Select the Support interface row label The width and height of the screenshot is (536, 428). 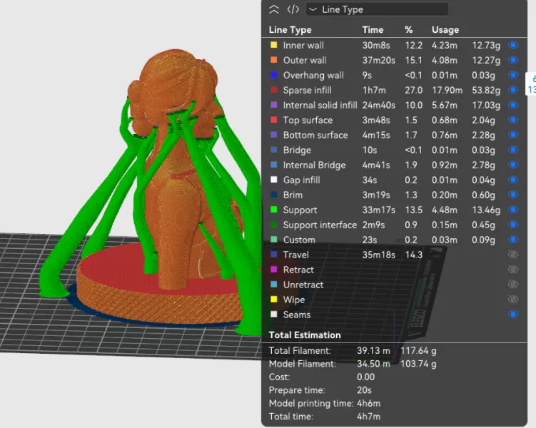click(320, 225)
